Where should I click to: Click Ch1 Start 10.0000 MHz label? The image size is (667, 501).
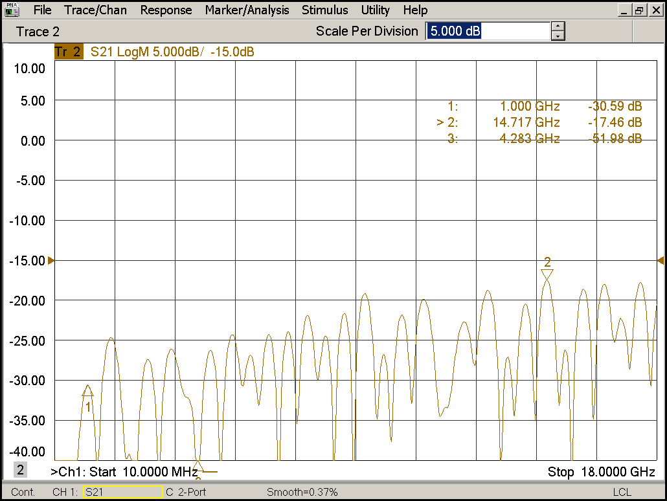tap(124, 472)
